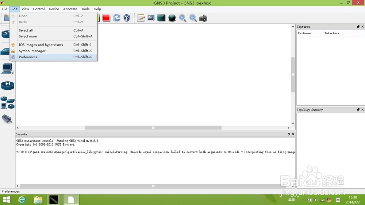
Task: Browse security devices icon in sidebar
Action: [x=7, y=85]
